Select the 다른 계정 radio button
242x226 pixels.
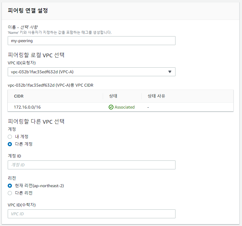pos(10,144)
